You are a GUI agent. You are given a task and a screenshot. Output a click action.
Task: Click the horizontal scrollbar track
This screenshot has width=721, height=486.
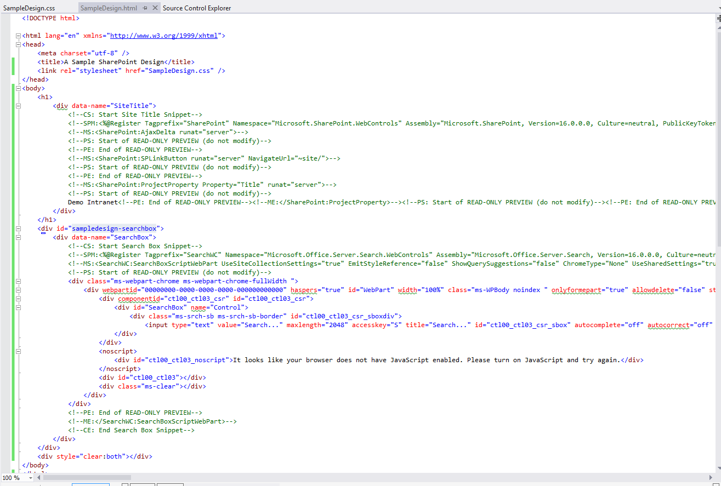pos(384,477)
